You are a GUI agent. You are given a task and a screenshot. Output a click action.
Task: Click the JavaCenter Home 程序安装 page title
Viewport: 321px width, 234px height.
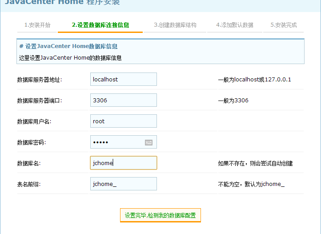[62, 2]
